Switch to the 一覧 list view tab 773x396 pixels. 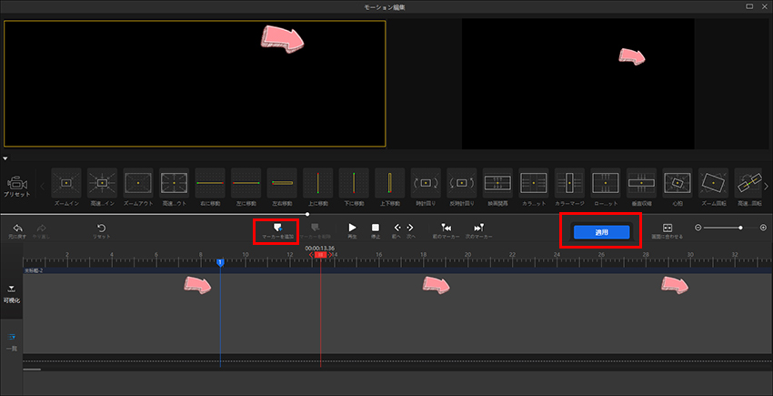(x=11, y=340)
